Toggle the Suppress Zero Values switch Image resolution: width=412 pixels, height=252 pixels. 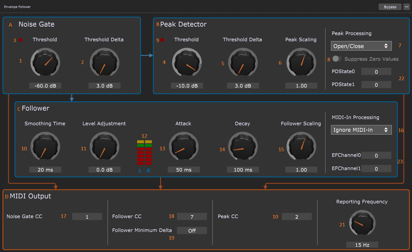[337, 59]
